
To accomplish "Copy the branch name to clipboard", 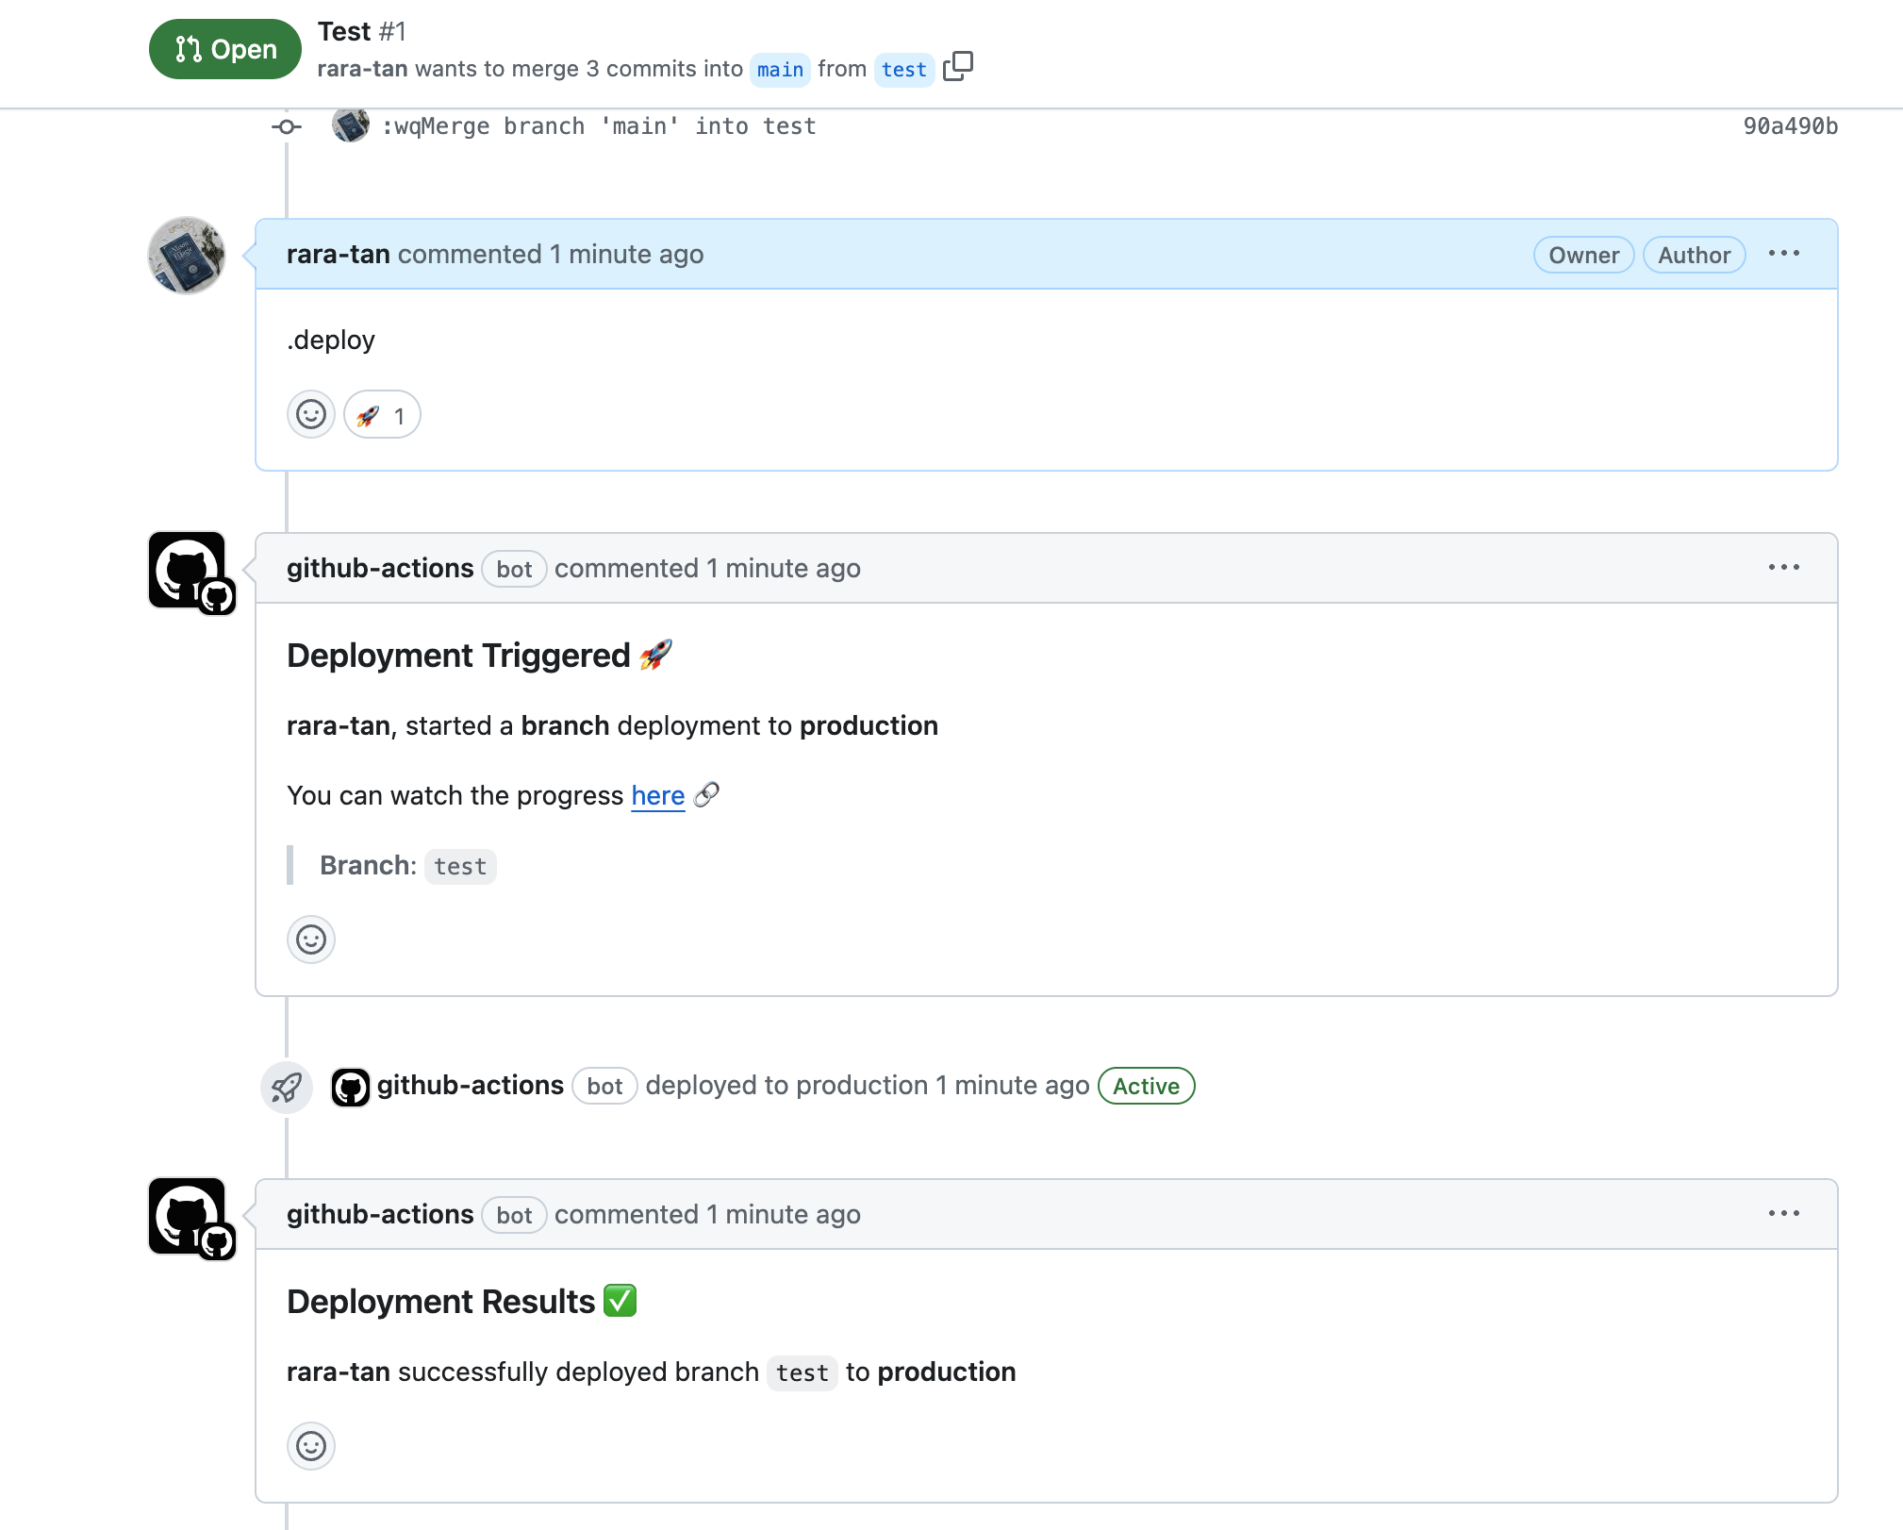I will (x=958, y=68).
